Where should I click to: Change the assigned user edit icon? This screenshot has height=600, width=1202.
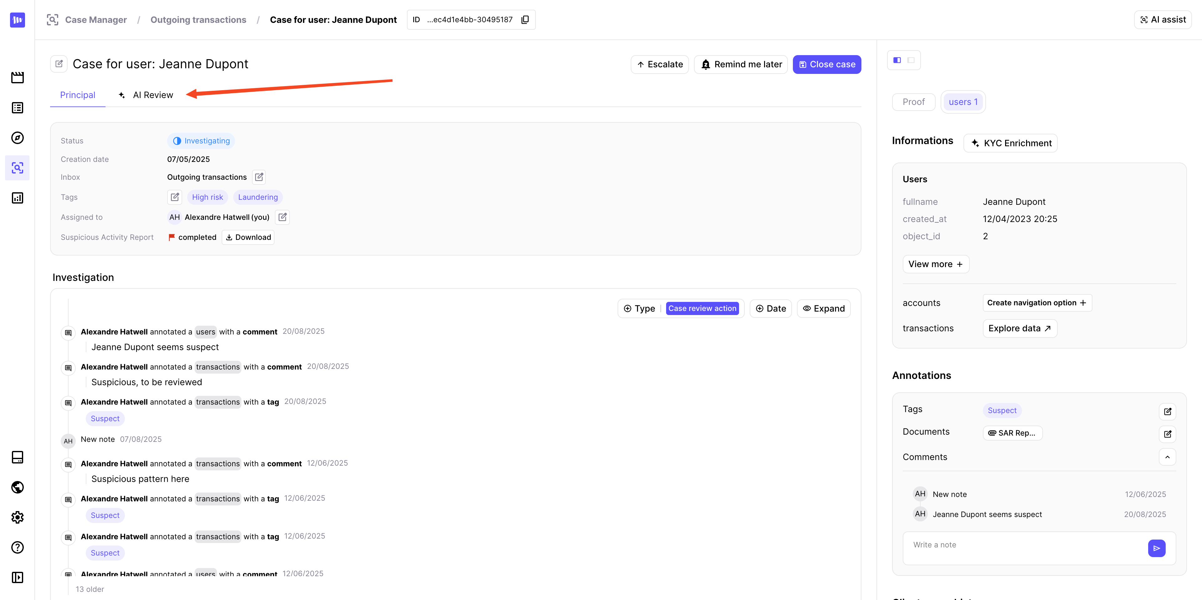282,217
